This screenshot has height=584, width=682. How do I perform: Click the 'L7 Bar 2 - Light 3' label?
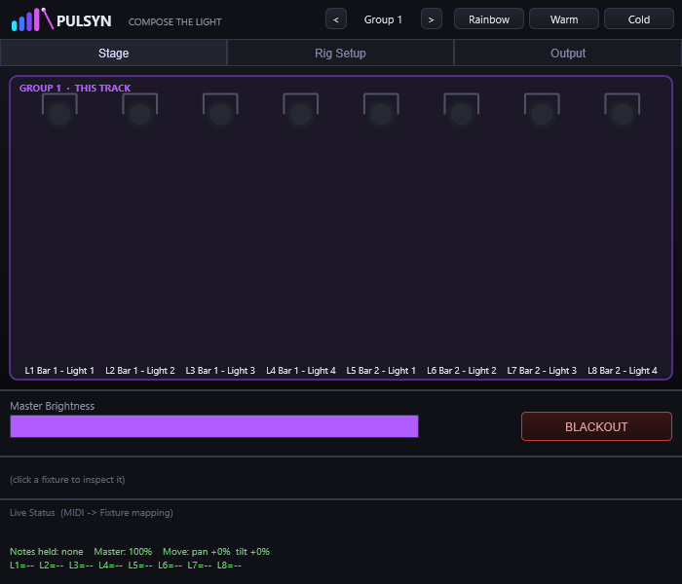coord(542,371)
